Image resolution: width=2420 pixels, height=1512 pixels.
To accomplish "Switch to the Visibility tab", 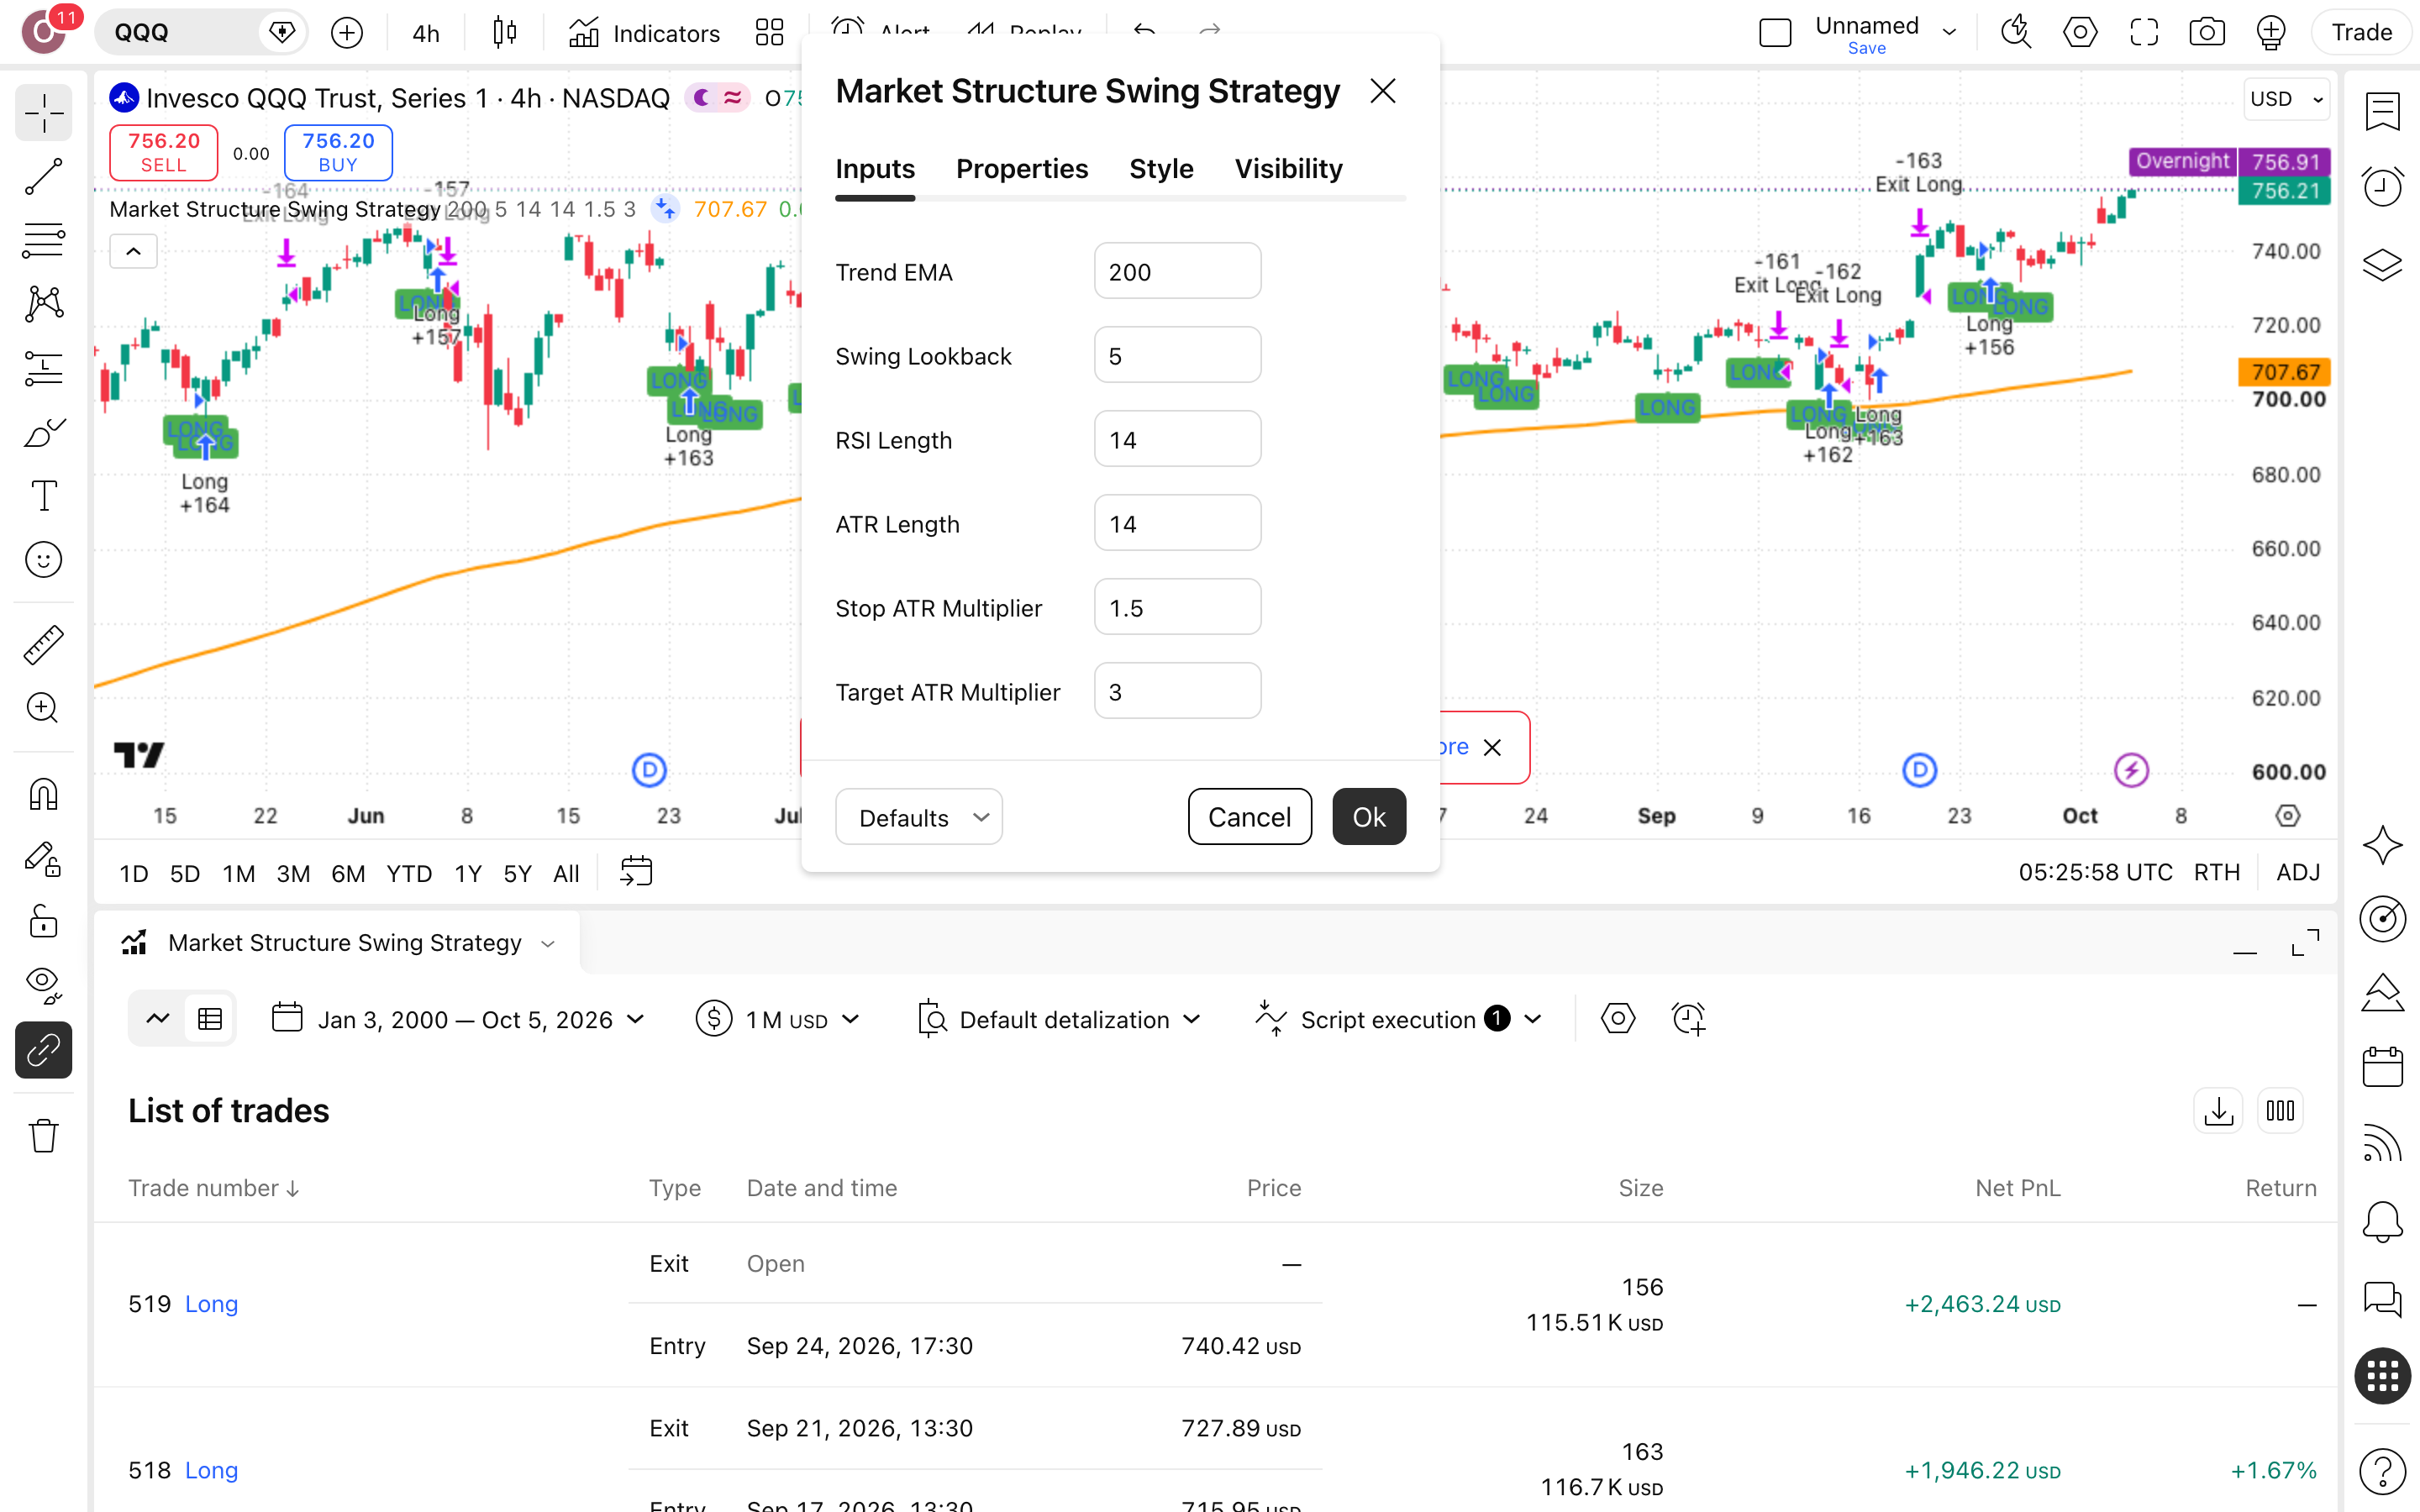I will [x=1288, y=169].
